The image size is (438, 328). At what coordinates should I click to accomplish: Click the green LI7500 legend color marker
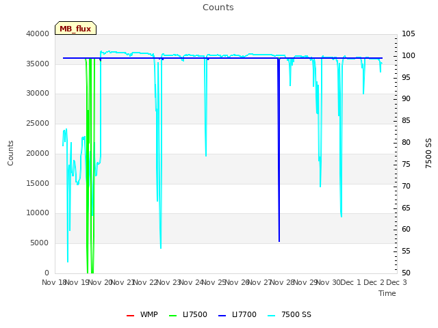173,316
